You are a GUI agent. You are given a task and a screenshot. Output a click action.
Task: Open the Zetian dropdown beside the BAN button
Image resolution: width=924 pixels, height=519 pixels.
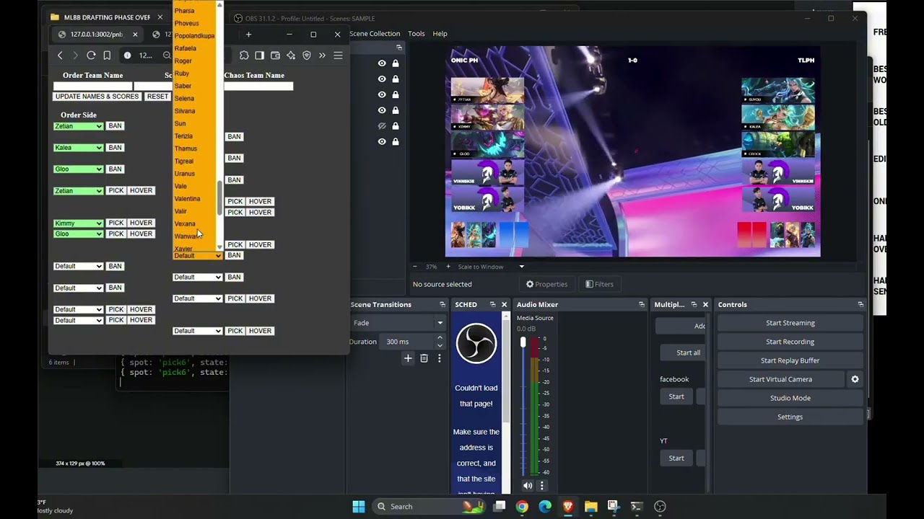[x=79, y=126]
